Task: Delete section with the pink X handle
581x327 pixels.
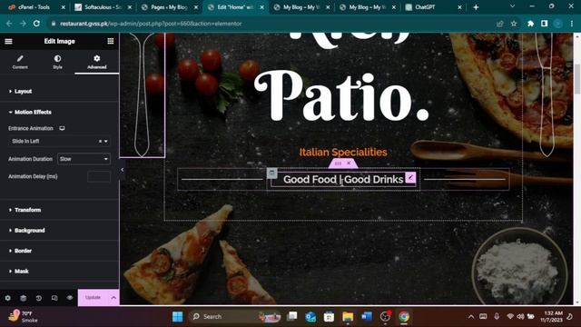Action: click(x=349, y=163)
